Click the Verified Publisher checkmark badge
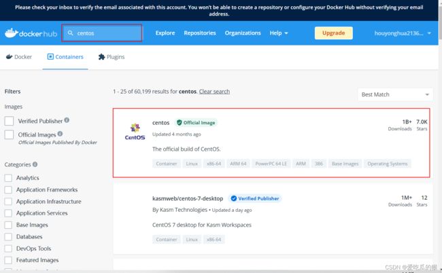 (x=255, y=198)
